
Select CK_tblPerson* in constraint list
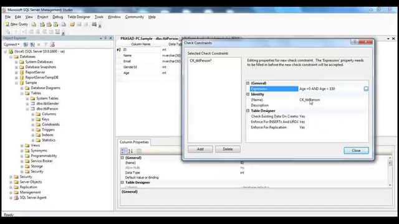[201, 61]
